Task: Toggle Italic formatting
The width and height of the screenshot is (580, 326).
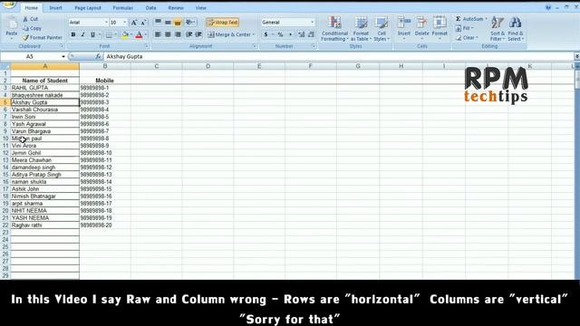Action: tap(82, 34)
